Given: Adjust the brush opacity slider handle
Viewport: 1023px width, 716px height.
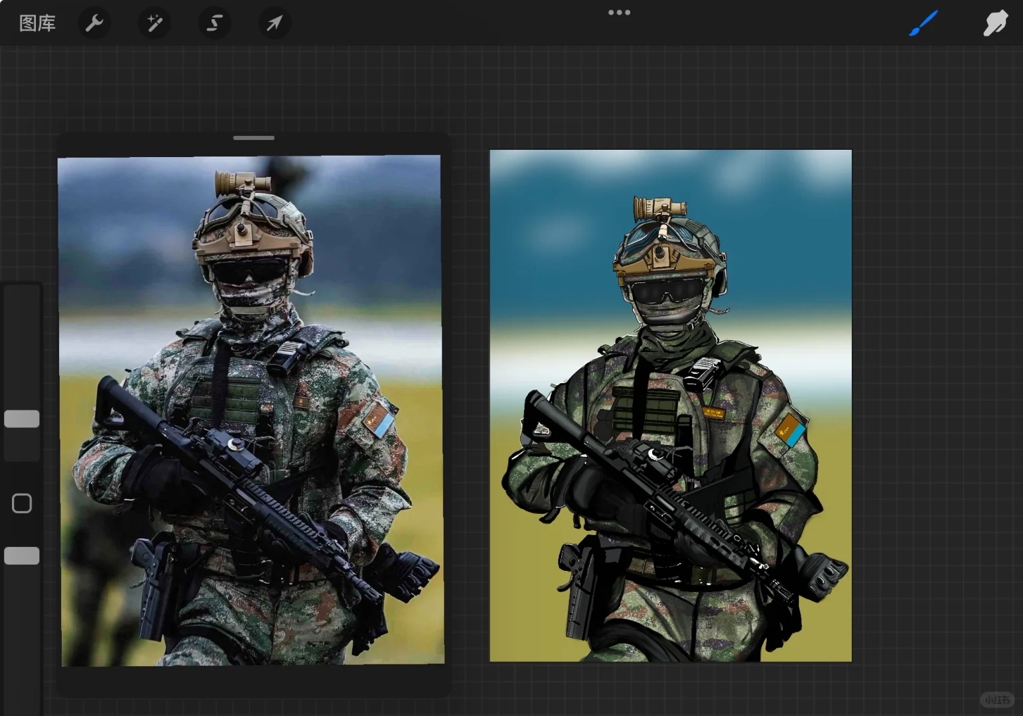Looking at the screenshot, I should point(22,556).
